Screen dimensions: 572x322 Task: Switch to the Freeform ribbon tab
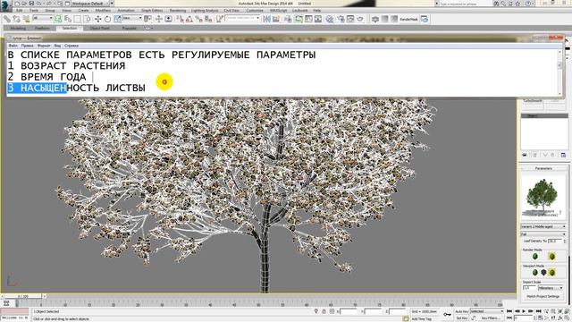click(42, 28)
